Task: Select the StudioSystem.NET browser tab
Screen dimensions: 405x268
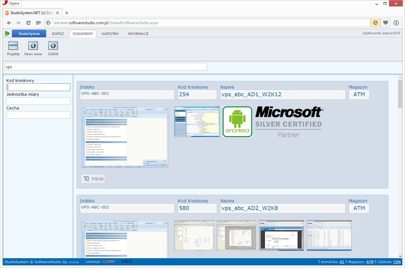Action: 32,13
